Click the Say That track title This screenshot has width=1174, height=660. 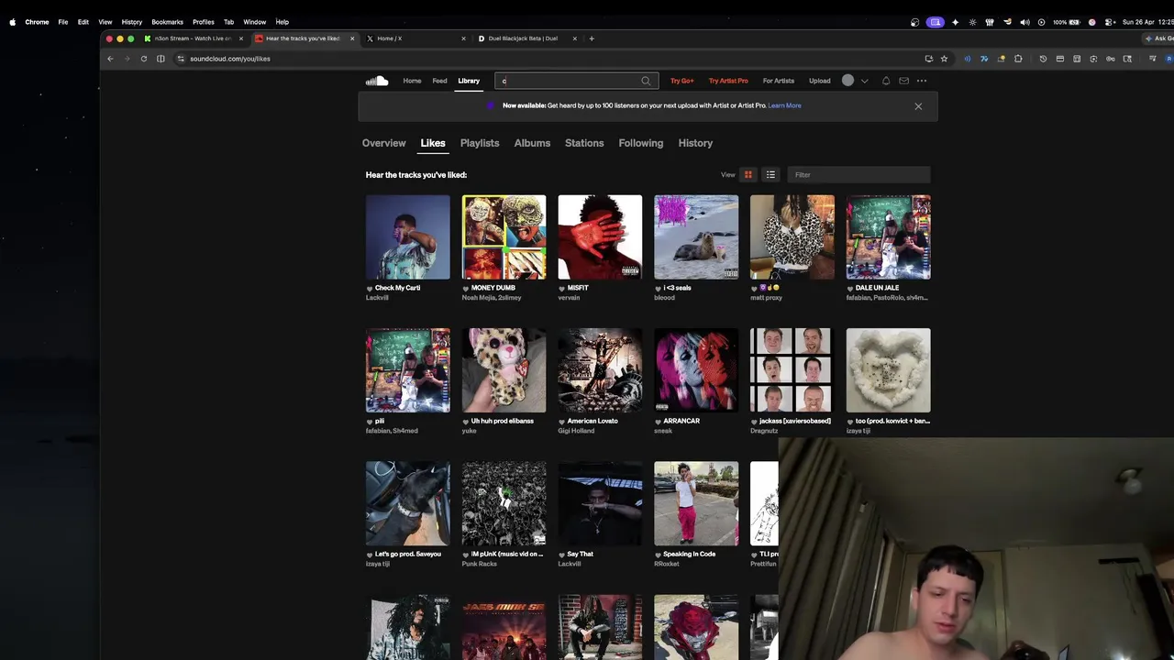coord(581,554)
